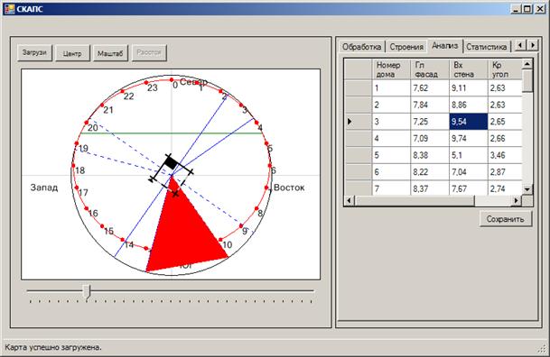This screenshot has height=357, width=550.
Task: Click table vertical scrollbar down arrow
Action: tap(527, 189)
